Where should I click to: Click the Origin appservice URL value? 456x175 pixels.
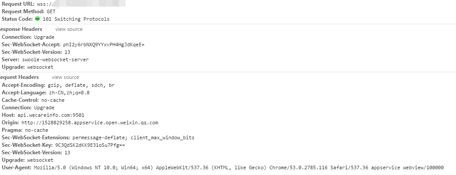tap(90, 123)
